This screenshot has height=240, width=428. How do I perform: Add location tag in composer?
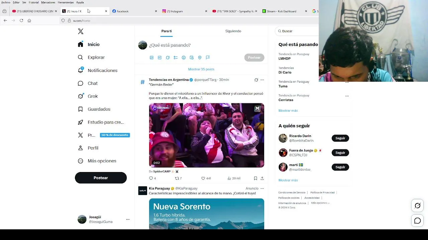[200, 58]
